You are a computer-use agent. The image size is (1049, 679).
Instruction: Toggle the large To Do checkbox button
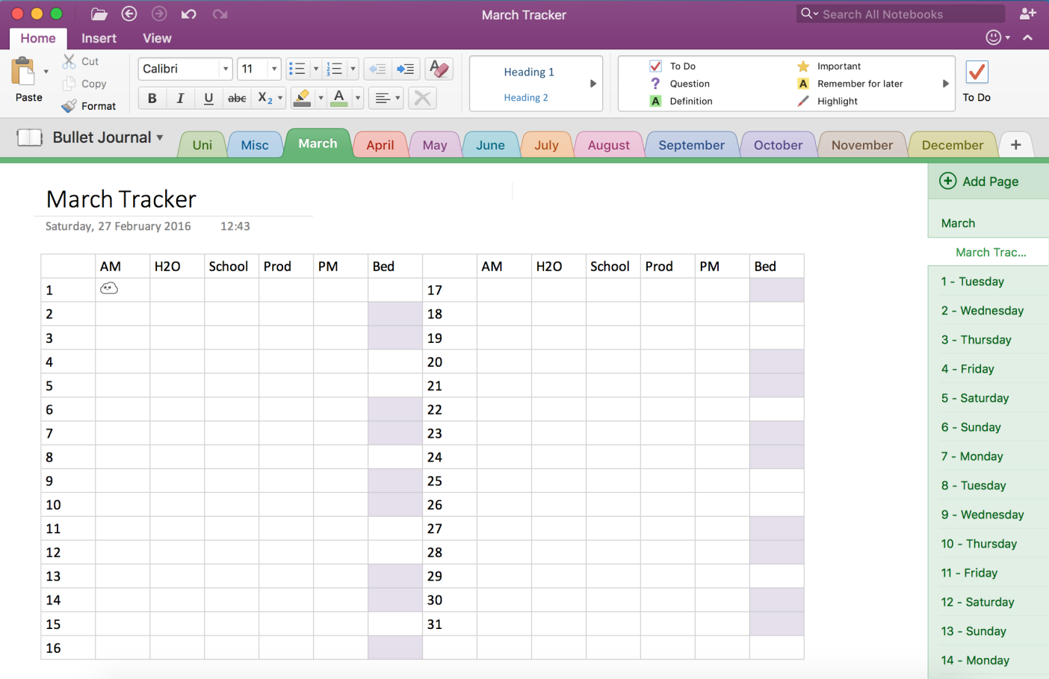(x=977, y=73)
